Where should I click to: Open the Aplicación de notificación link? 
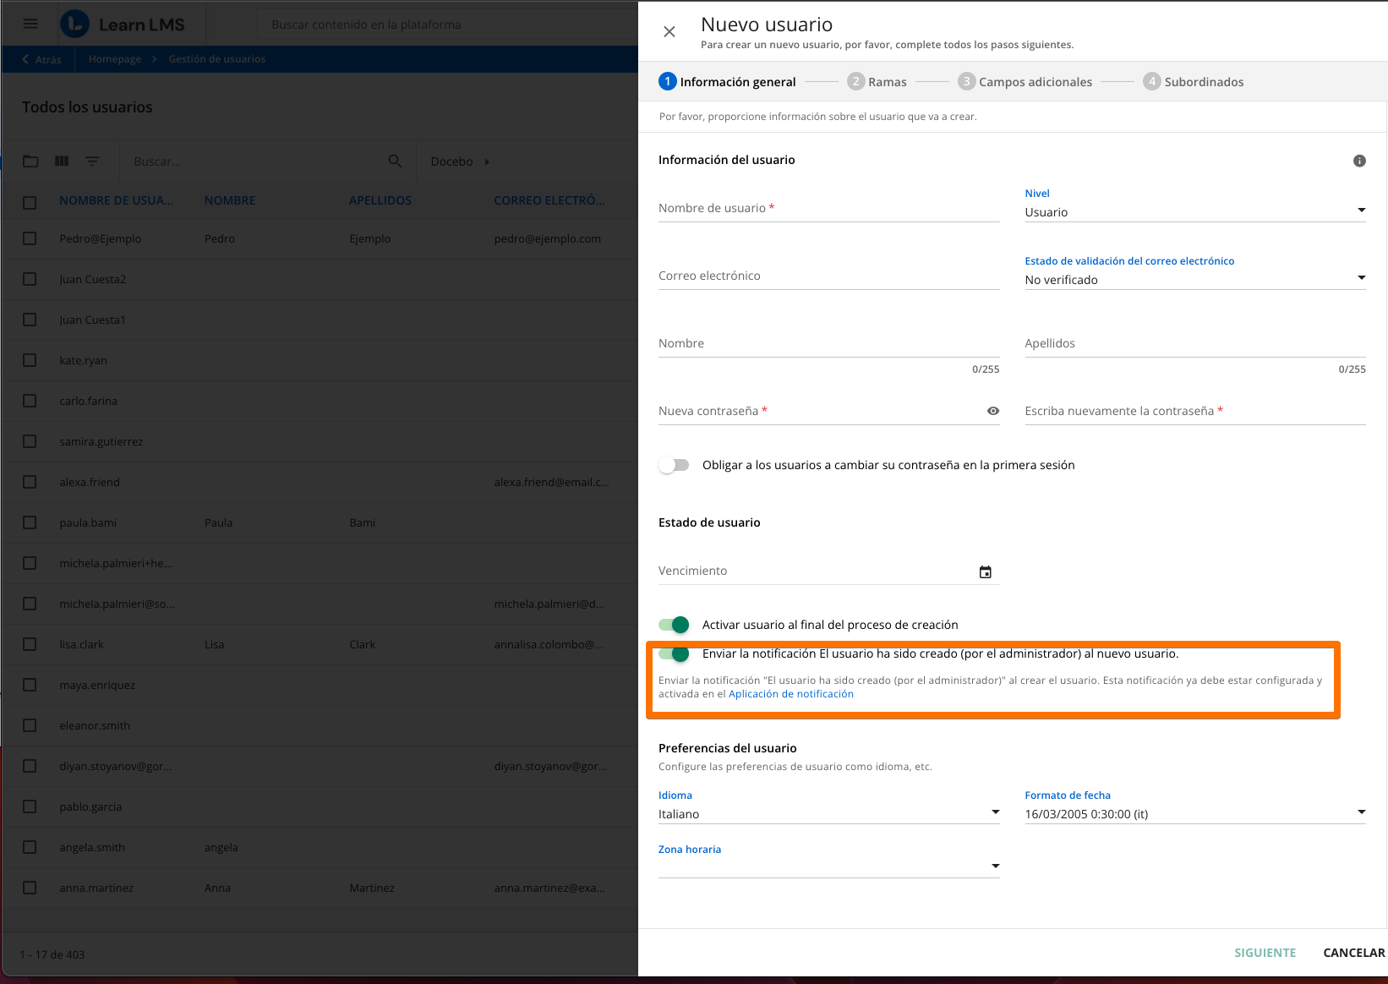[x=791, y=694]
